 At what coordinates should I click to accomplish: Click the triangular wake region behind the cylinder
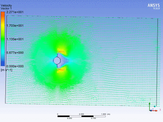pyautogui.click(x=63, y=60)
